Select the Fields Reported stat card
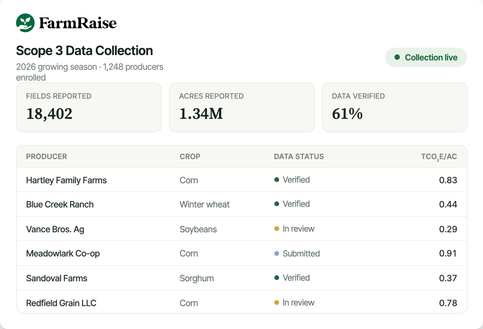483x329 pixels. click(x=89, y=107)
